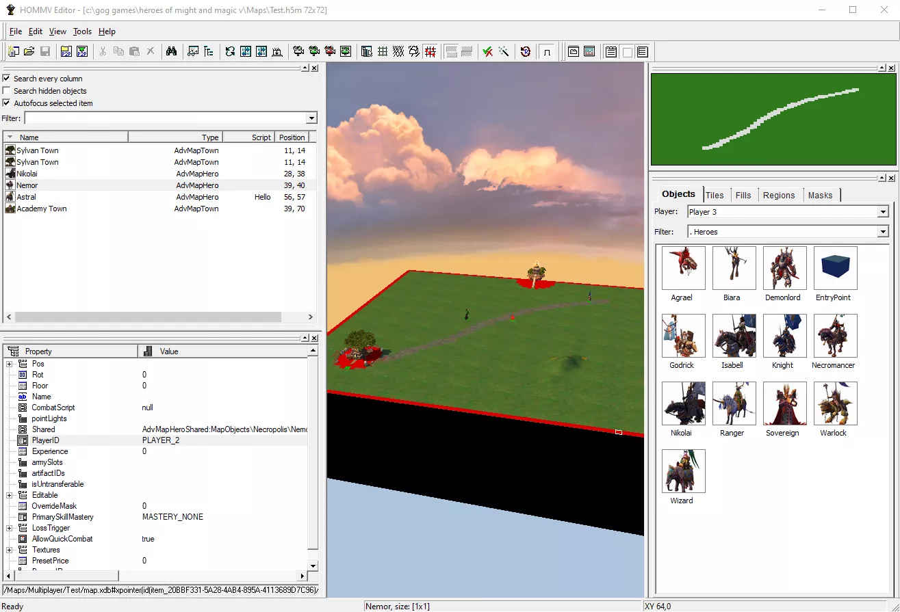Click the magic wand toolbar icon
The image size is (900, 612).
coord(504,51)
